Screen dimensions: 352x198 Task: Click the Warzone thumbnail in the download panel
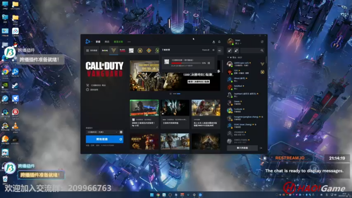pos(167,62)
